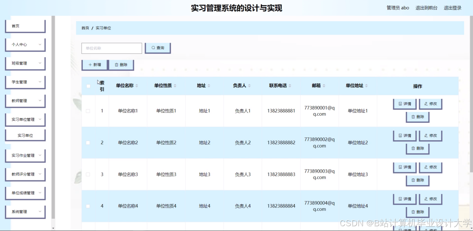
Task: Sort by 联系电话 column arrows
Action: [290, 86]
